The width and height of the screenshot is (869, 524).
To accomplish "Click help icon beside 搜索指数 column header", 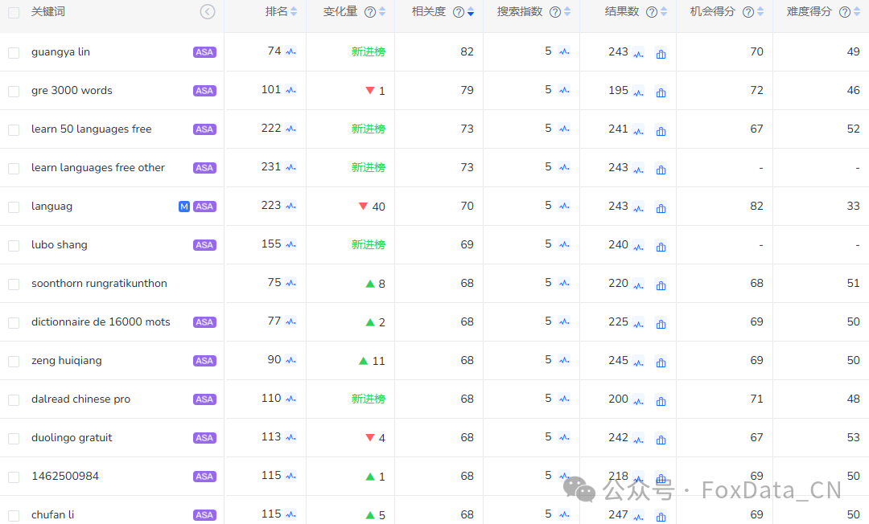I will (x=555, y=12).
